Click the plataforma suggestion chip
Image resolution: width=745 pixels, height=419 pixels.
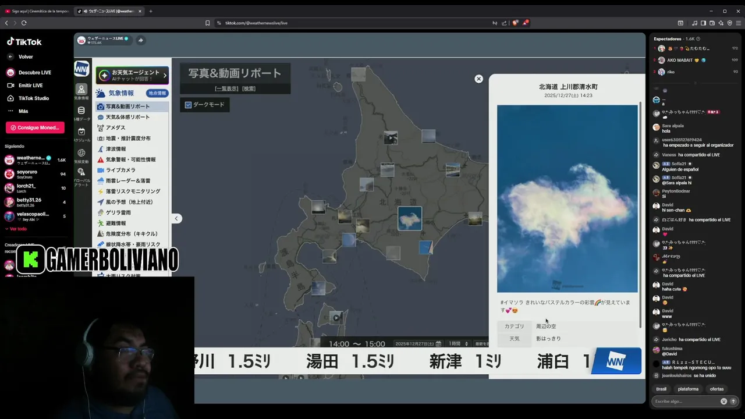tap(688, 389)
